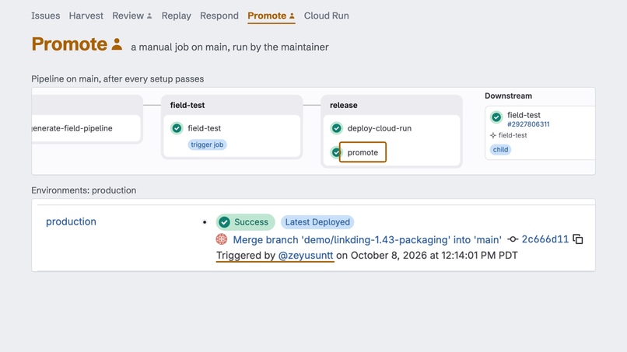Click 'a manual job on main' subtitle
This screenshot has height=352, width=627.
(x=229, y=47)
